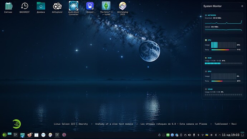Open the openSUSE application launcher in panel

(x=5, y=135)
